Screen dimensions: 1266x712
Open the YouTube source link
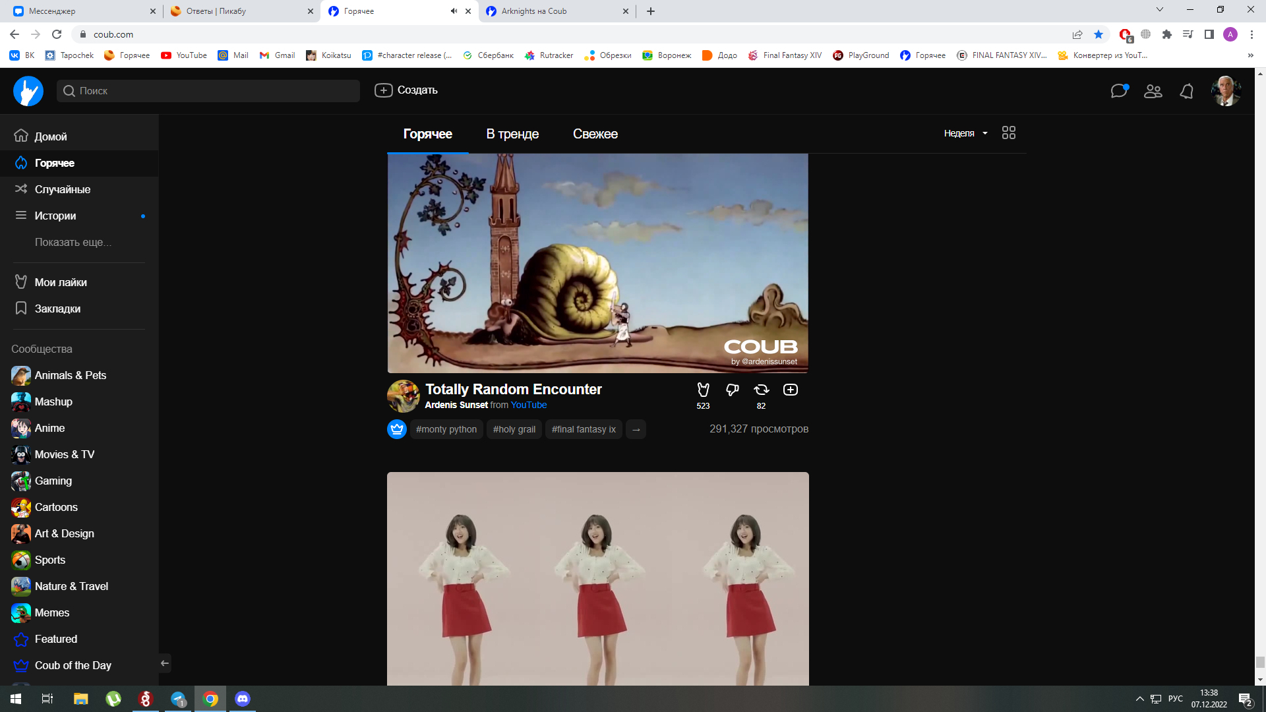pyautogui.click(x=529, y=405)
